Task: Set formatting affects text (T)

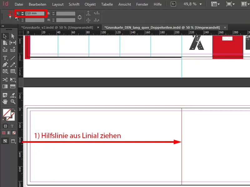Action: pyautogui.click(x=12, y=126)
